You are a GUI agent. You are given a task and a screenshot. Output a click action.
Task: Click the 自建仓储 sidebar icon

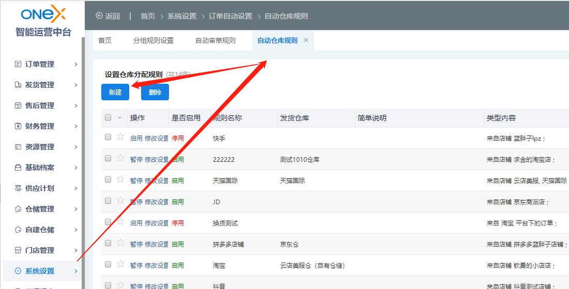tap(18, 230)
